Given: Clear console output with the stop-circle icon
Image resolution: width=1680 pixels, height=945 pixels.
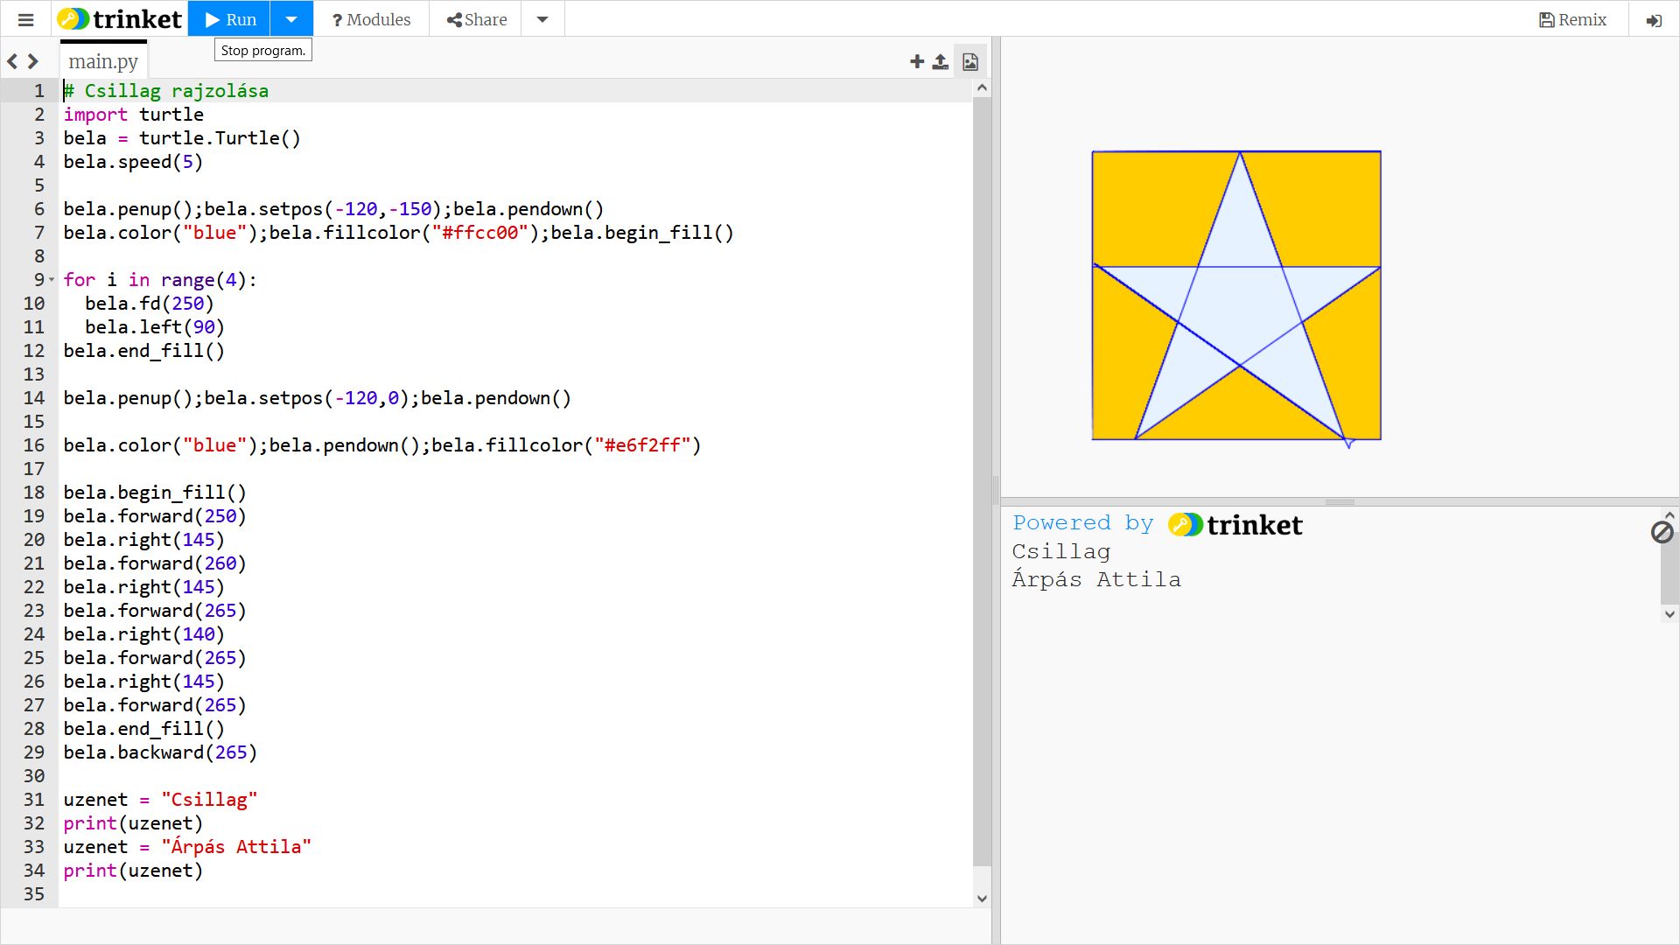Looking at the screenshot, I should [x=1662, y=532].
